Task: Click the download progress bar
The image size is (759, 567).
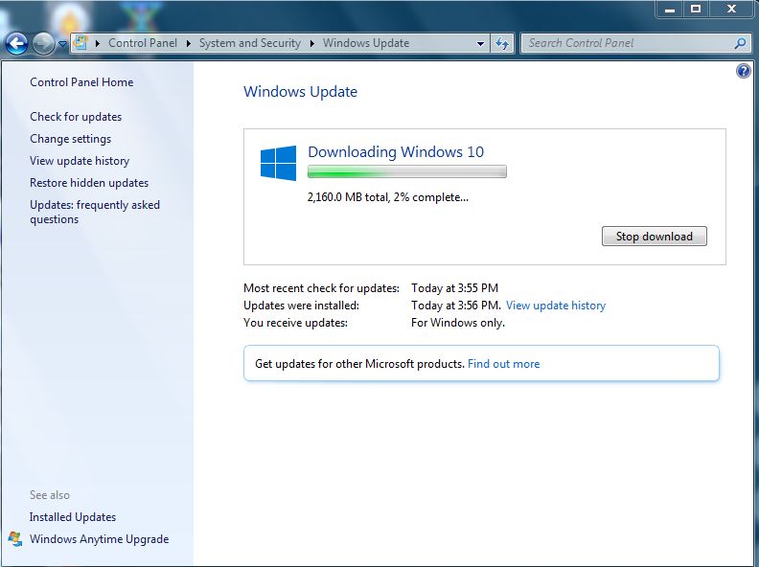Action: coord(407,171)
